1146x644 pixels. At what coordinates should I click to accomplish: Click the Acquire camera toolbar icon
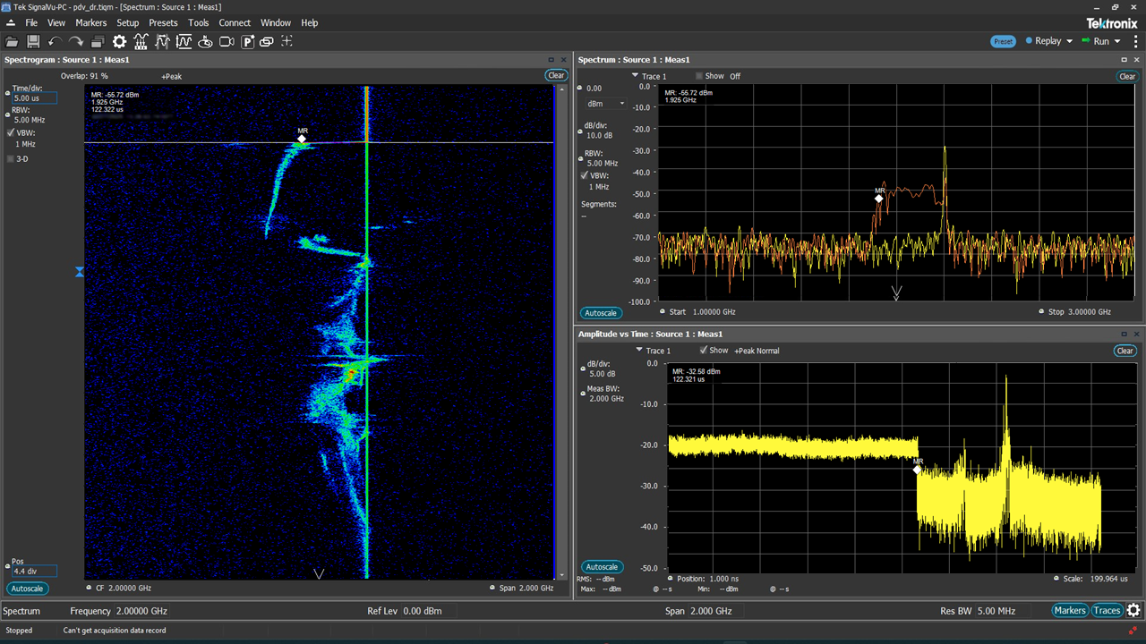tap(227, 41)
